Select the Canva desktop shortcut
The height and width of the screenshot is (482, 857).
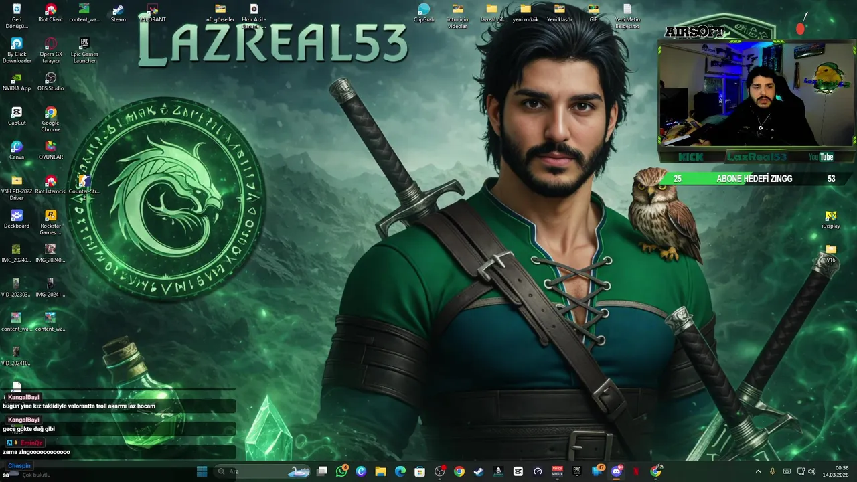coord(17,151)
